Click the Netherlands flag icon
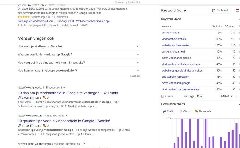This screenshot has height=148, width=240. coord(237,10)
